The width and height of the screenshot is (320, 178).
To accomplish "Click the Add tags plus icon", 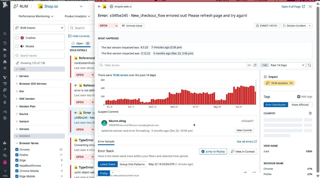I will (x=298, y=96).
